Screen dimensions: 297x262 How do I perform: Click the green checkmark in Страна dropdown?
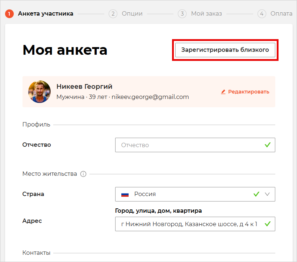tap(256, 194)
